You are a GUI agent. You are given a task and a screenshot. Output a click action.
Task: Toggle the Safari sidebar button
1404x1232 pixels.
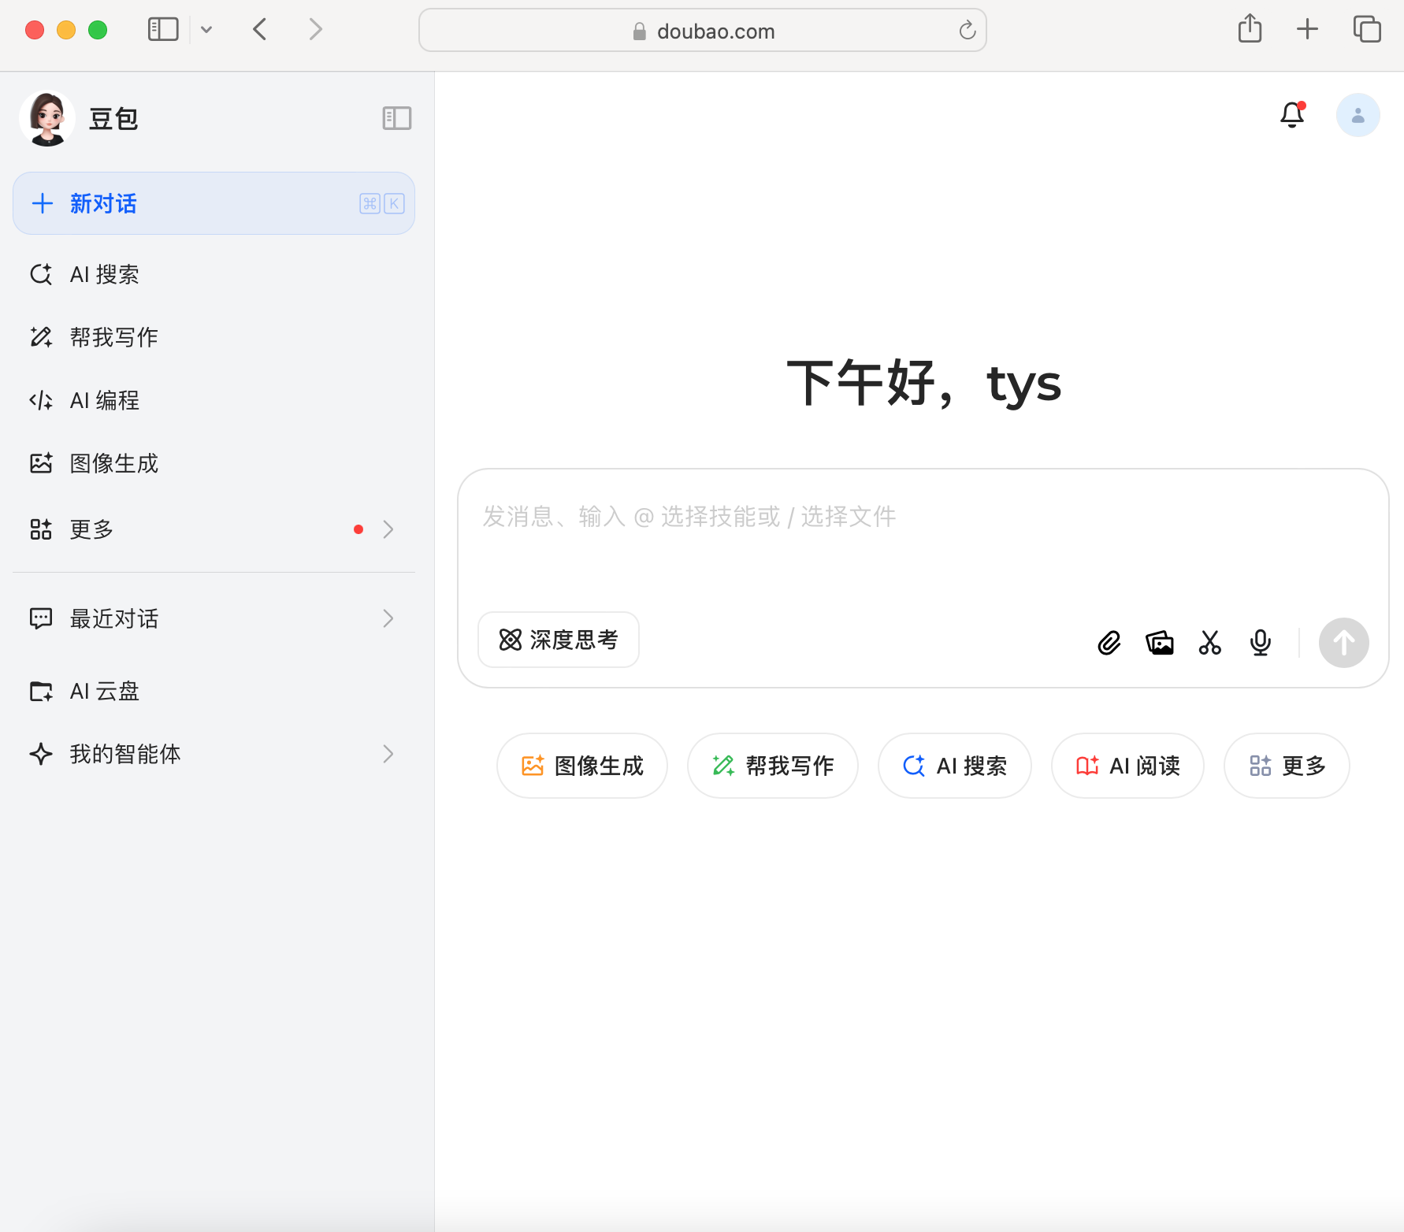[x=163, y=30]
